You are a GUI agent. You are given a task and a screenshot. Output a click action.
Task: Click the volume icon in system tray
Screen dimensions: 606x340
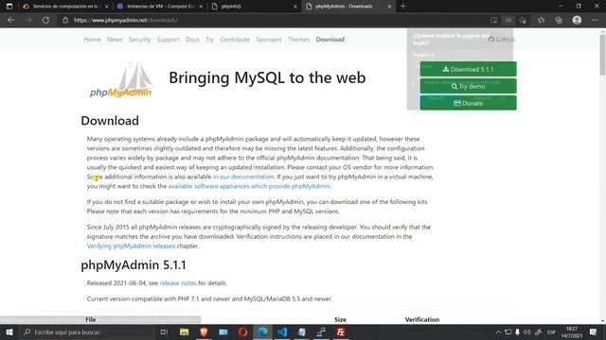[526, 331]
